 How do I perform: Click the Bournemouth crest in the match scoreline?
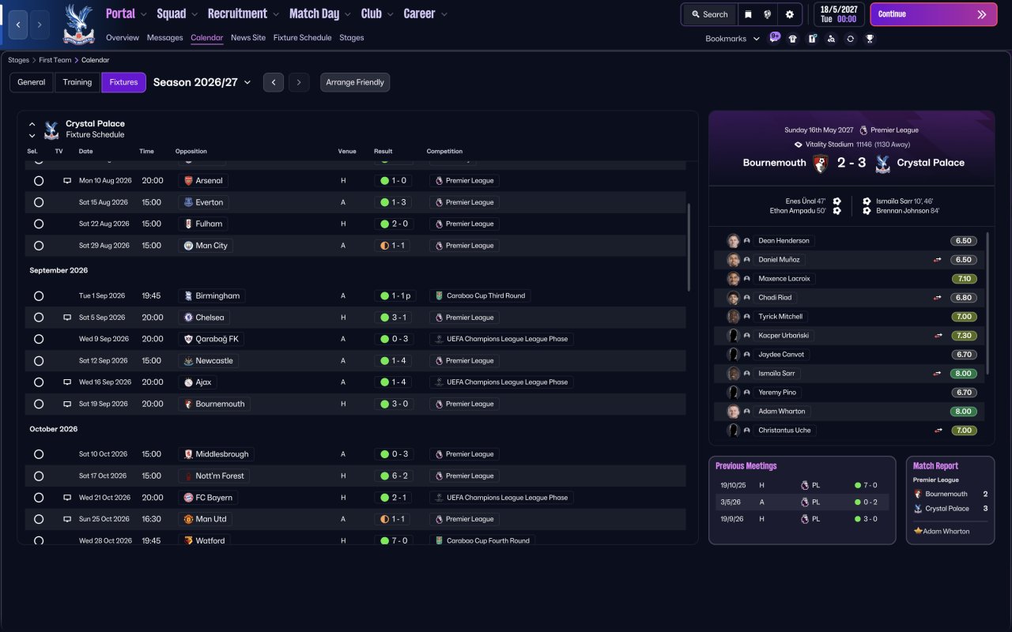click(x=821, y=164)
